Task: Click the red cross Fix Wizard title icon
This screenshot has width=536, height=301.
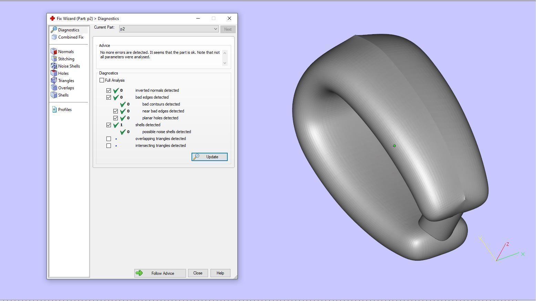Action: pos(52,18)
